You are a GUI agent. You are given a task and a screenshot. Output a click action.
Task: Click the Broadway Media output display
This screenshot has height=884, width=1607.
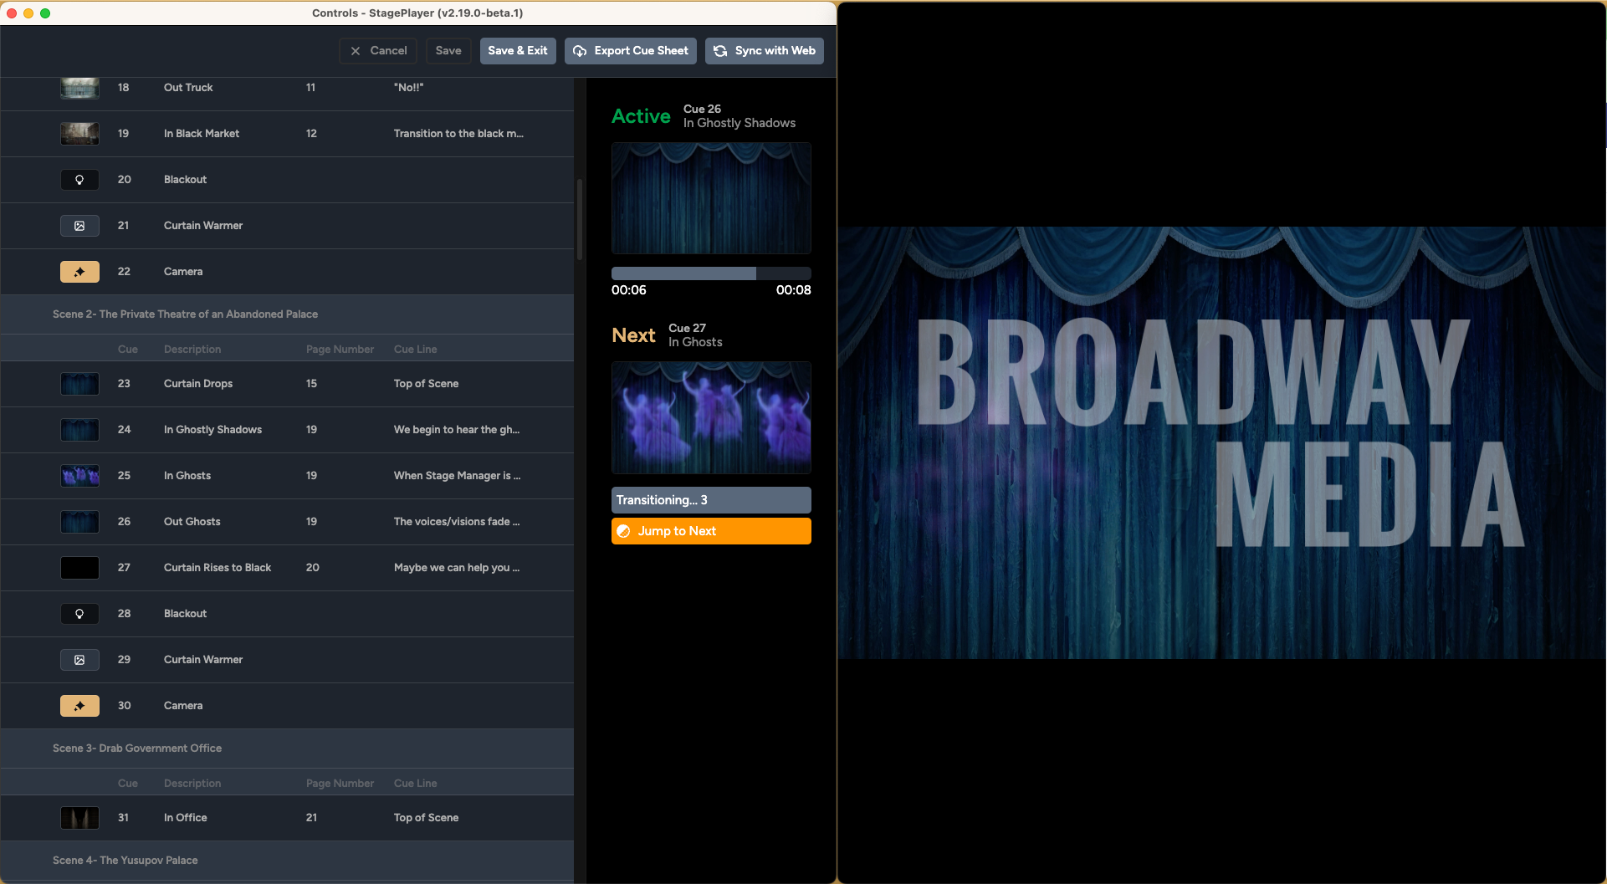click(1222, 442)
